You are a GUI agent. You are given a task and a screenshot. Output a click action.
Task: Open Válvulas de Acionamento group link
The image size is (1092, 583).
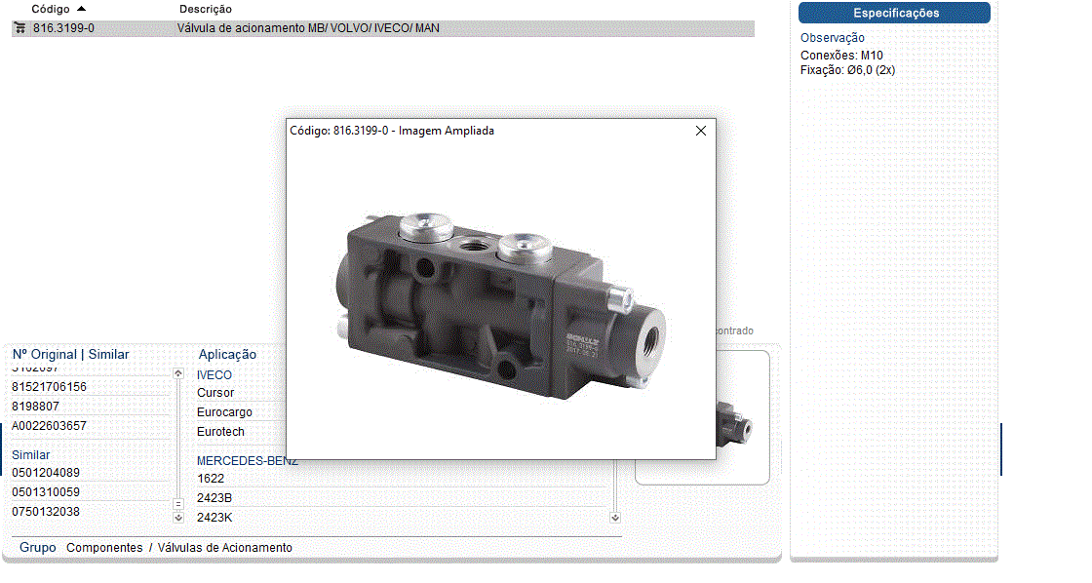[x=224, y=548]
